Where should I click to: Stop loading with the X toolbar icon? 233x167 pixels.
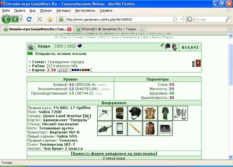coord(40,19)
